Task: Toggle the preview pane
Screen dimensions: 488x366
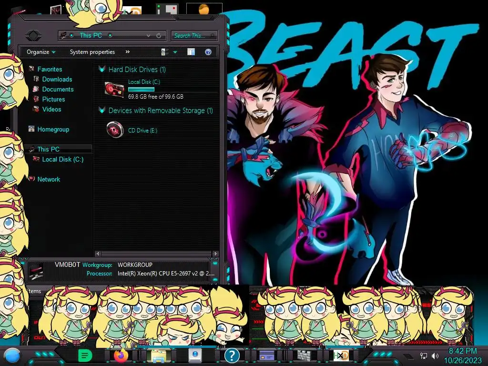Action: click(191, 52)
